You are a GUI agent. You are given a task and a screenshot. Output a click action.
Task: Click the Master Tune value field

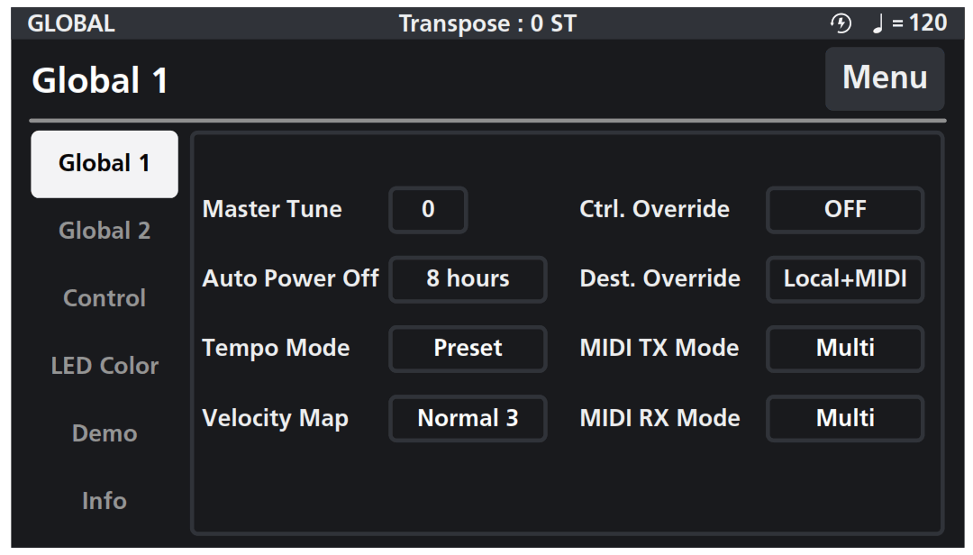click(428, 210)
